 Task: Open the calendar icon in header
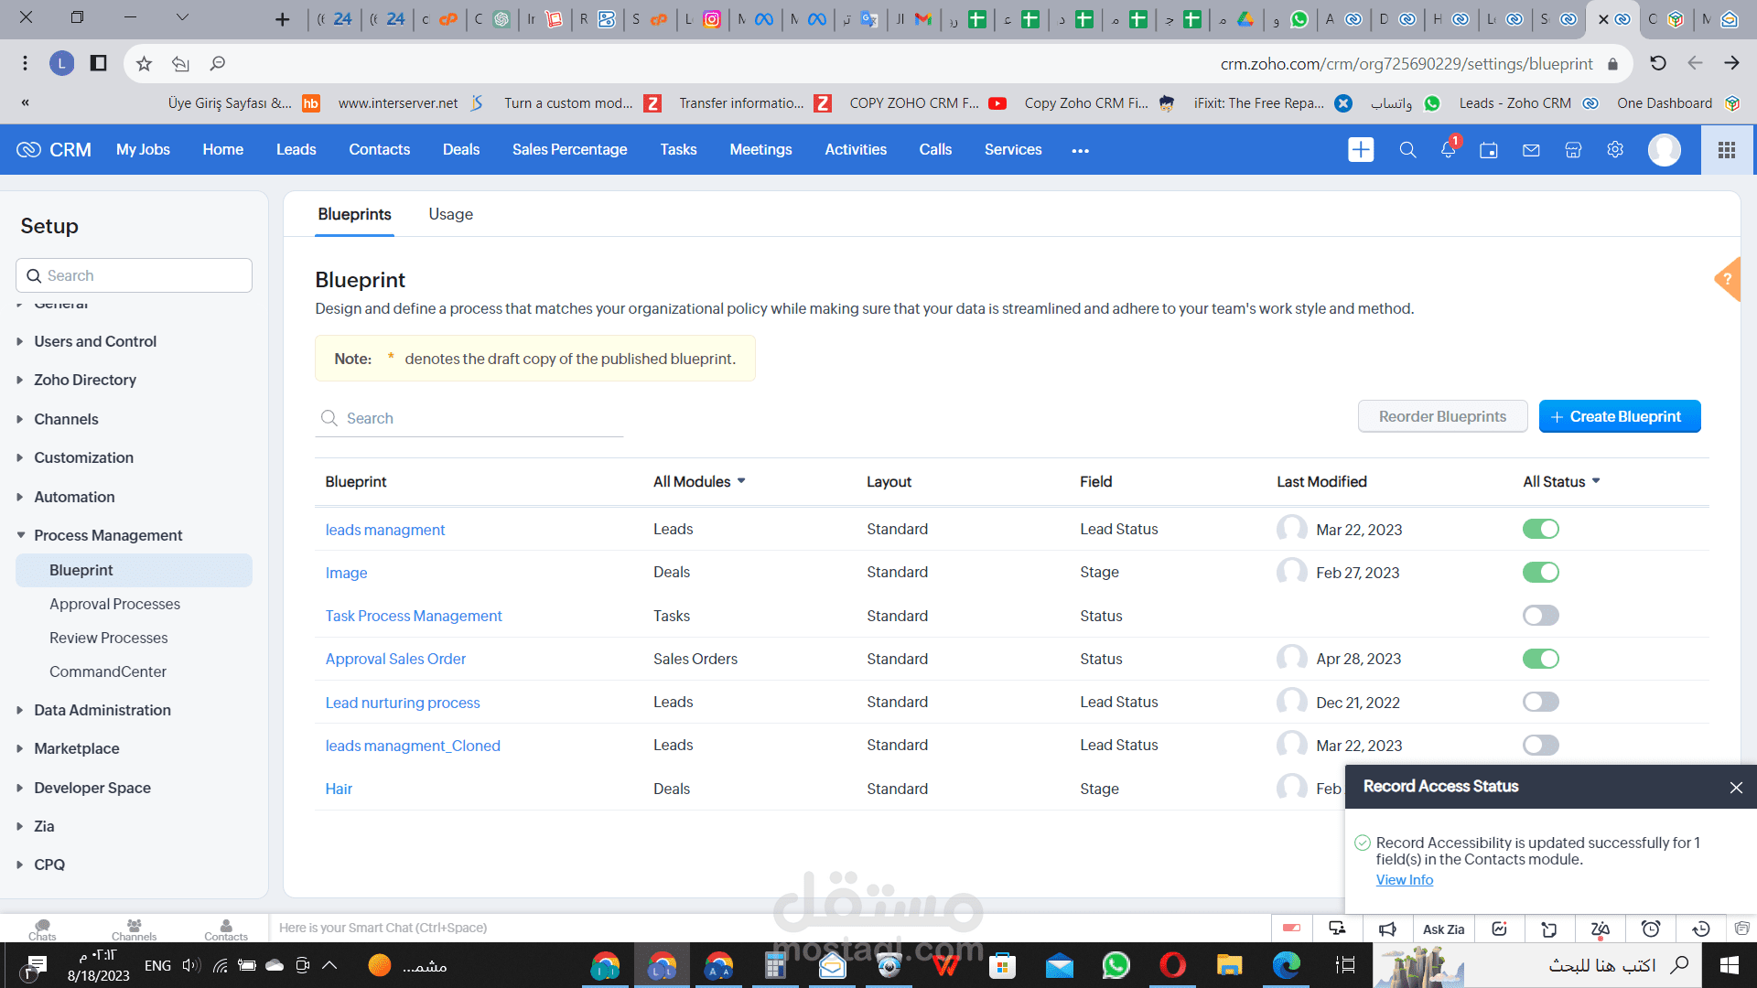point(1489,150)
